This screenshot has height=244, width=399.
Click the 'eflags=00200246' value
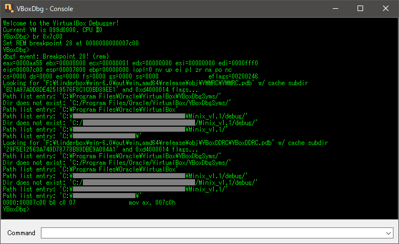(x=233, y=76)
